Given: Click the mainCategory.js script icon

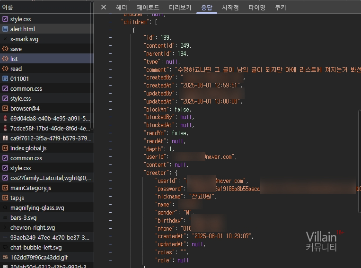Looking at the screenshot, I should pyautogui.click(x=5, y=188).
